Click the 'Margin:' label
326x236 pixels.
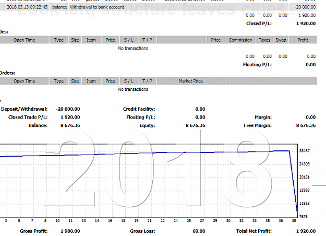(x=263, y=117)
